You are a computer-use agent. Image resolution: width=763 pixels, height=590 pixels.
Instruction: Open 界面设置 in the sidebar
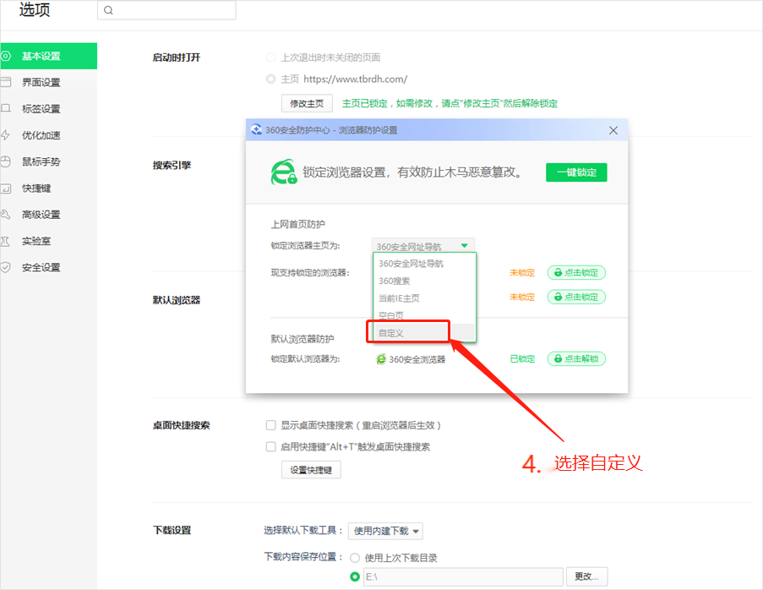coord(48,82)
